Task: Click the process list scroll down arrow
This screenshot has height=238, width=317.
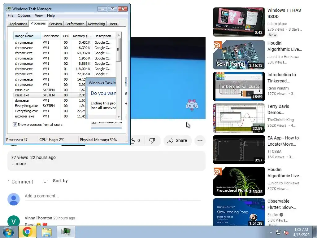Action: (119, 117)
